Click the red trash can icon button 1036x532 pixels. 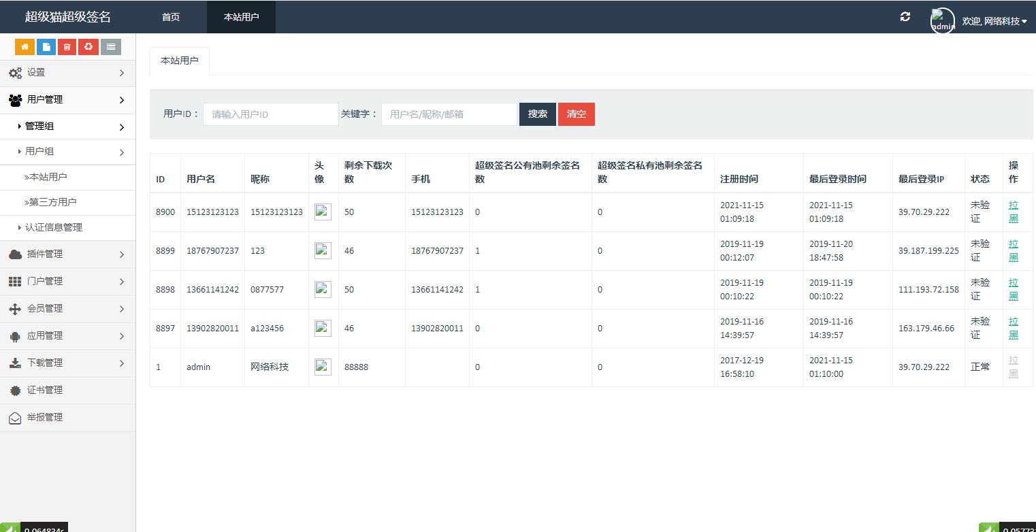click(x=67, y=47)
